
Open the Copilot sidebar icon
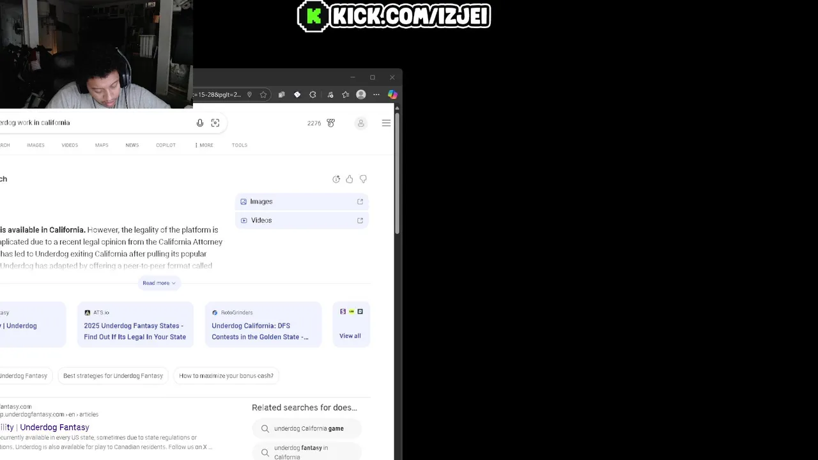(392, 95)
